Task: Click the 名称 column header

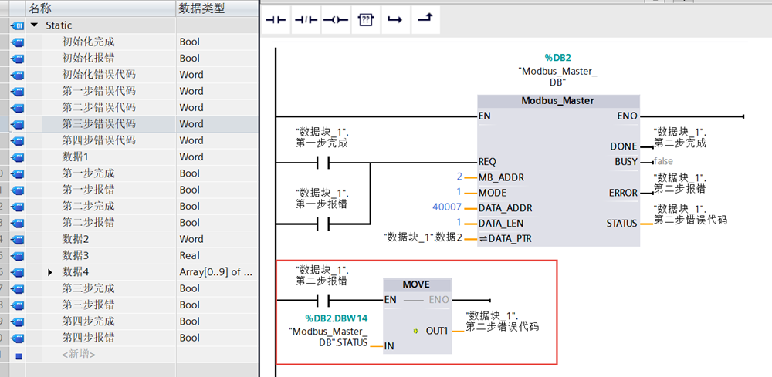Action: (x=40, y=8)
